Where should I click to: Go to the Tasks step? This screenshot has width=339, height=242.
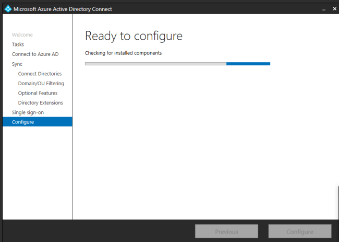coord(18,44)
